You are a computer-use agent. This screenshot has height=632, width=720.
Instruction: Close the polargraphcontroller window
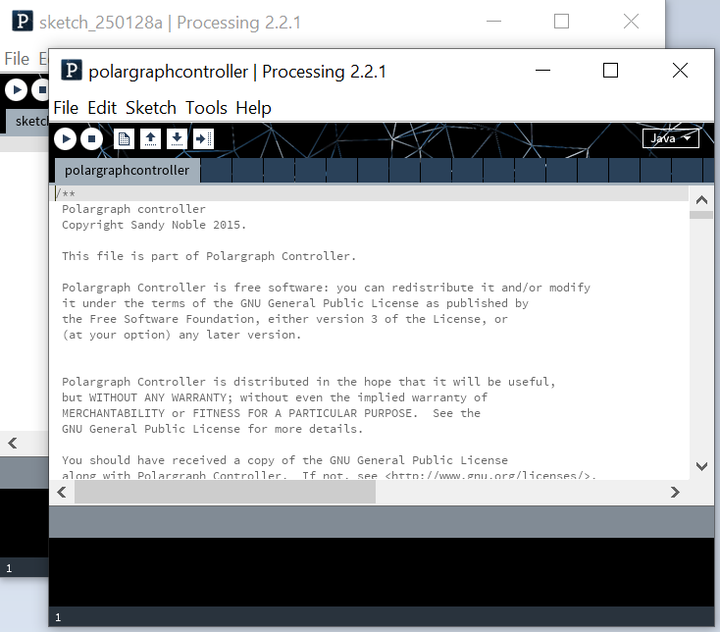click(680, 71)
